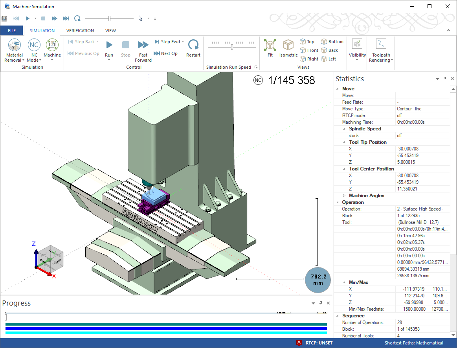Collapse the Tool Tip Position section
The height and width of the screenshot is (348, 457).
tap(344, 142)
